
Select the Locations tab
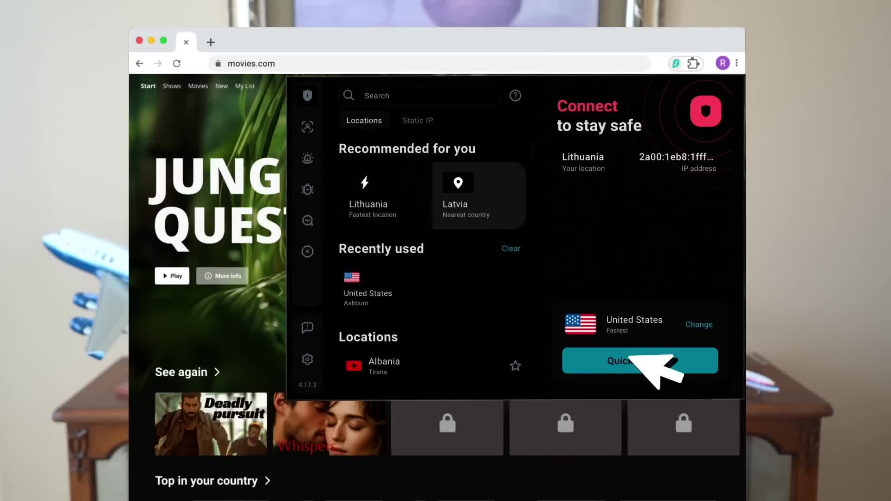[x=364, y=121]
